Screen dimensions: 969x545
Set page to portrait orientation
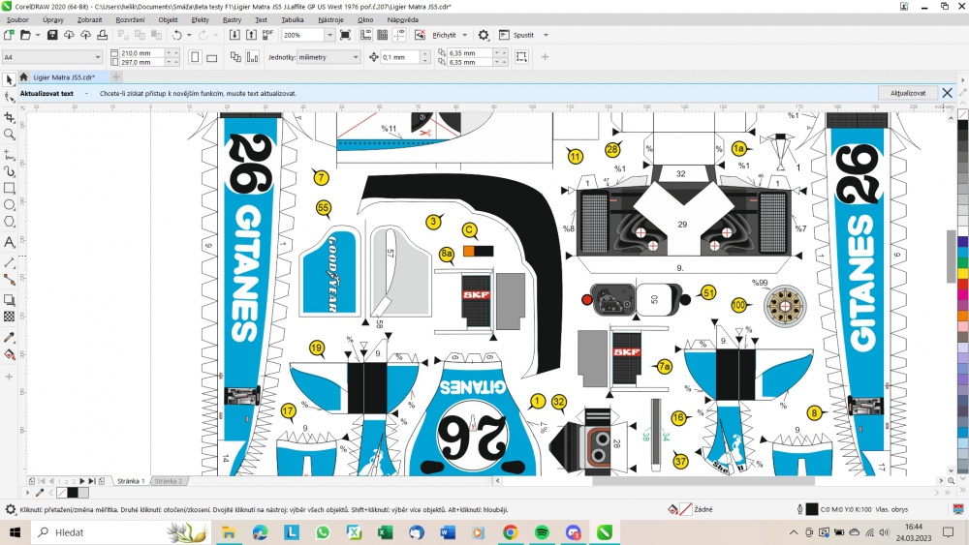point(195,57)
